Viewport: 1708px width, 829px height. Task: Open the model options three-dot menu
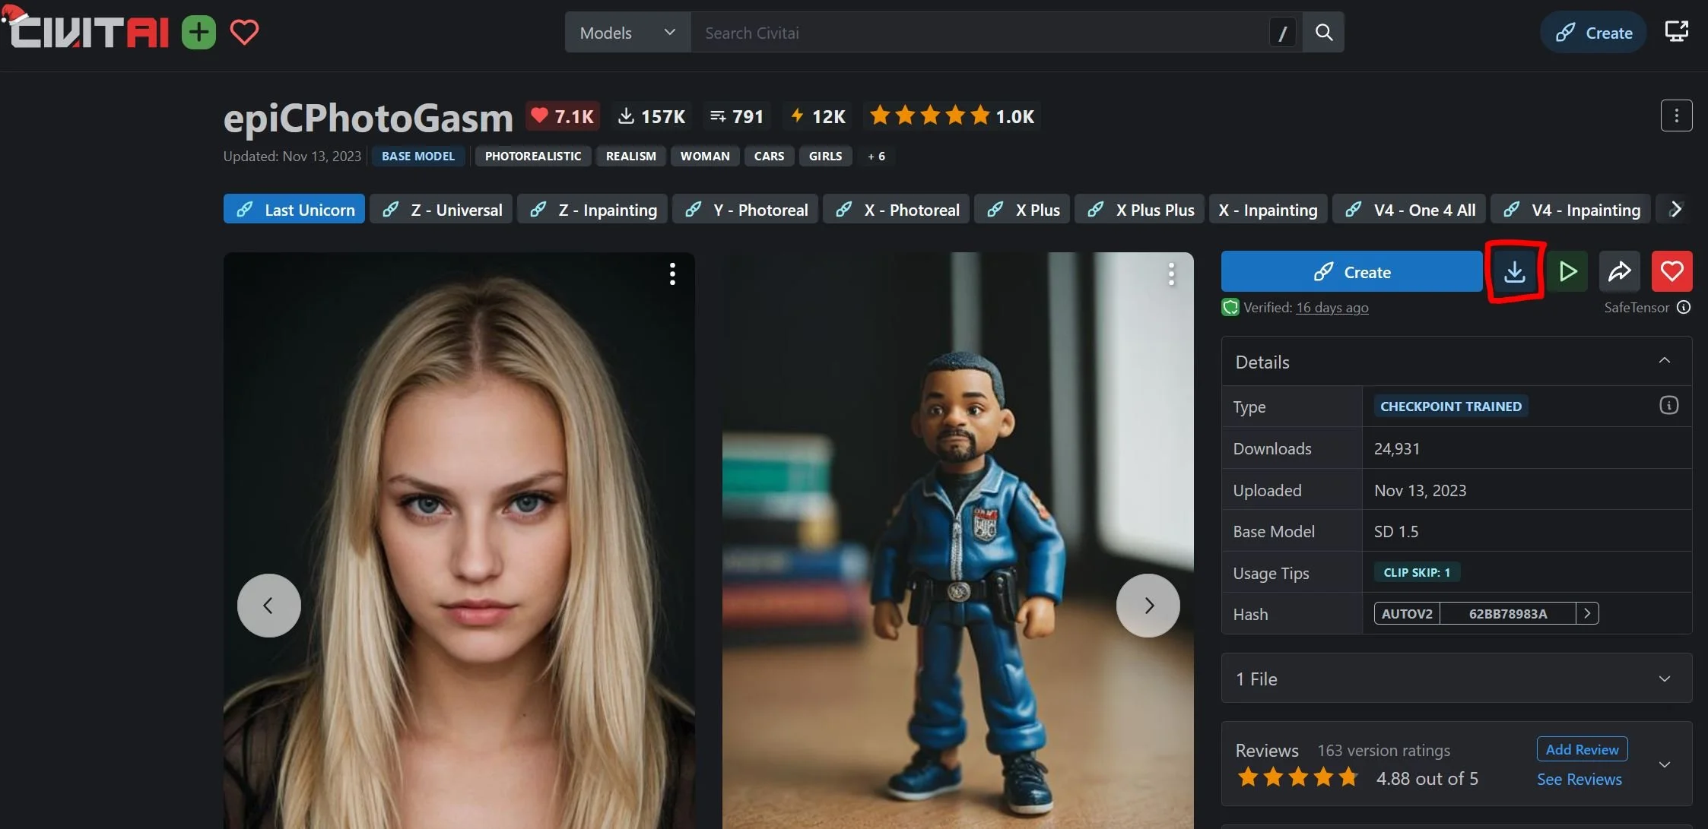coord(1676,116)
